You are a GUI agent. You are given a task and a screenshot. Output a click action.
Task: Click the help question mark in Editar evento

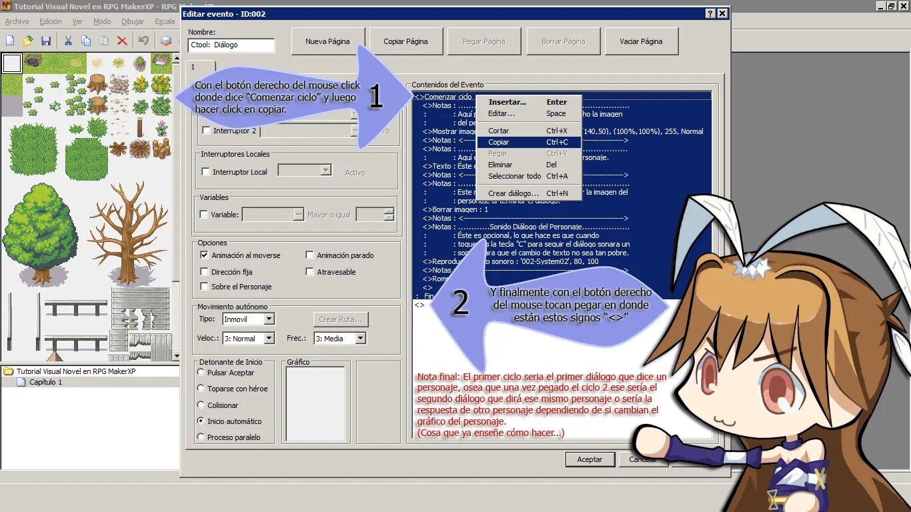[710, 13]
